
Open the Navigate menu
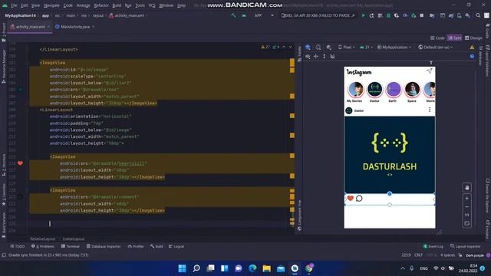pos(51,5)
